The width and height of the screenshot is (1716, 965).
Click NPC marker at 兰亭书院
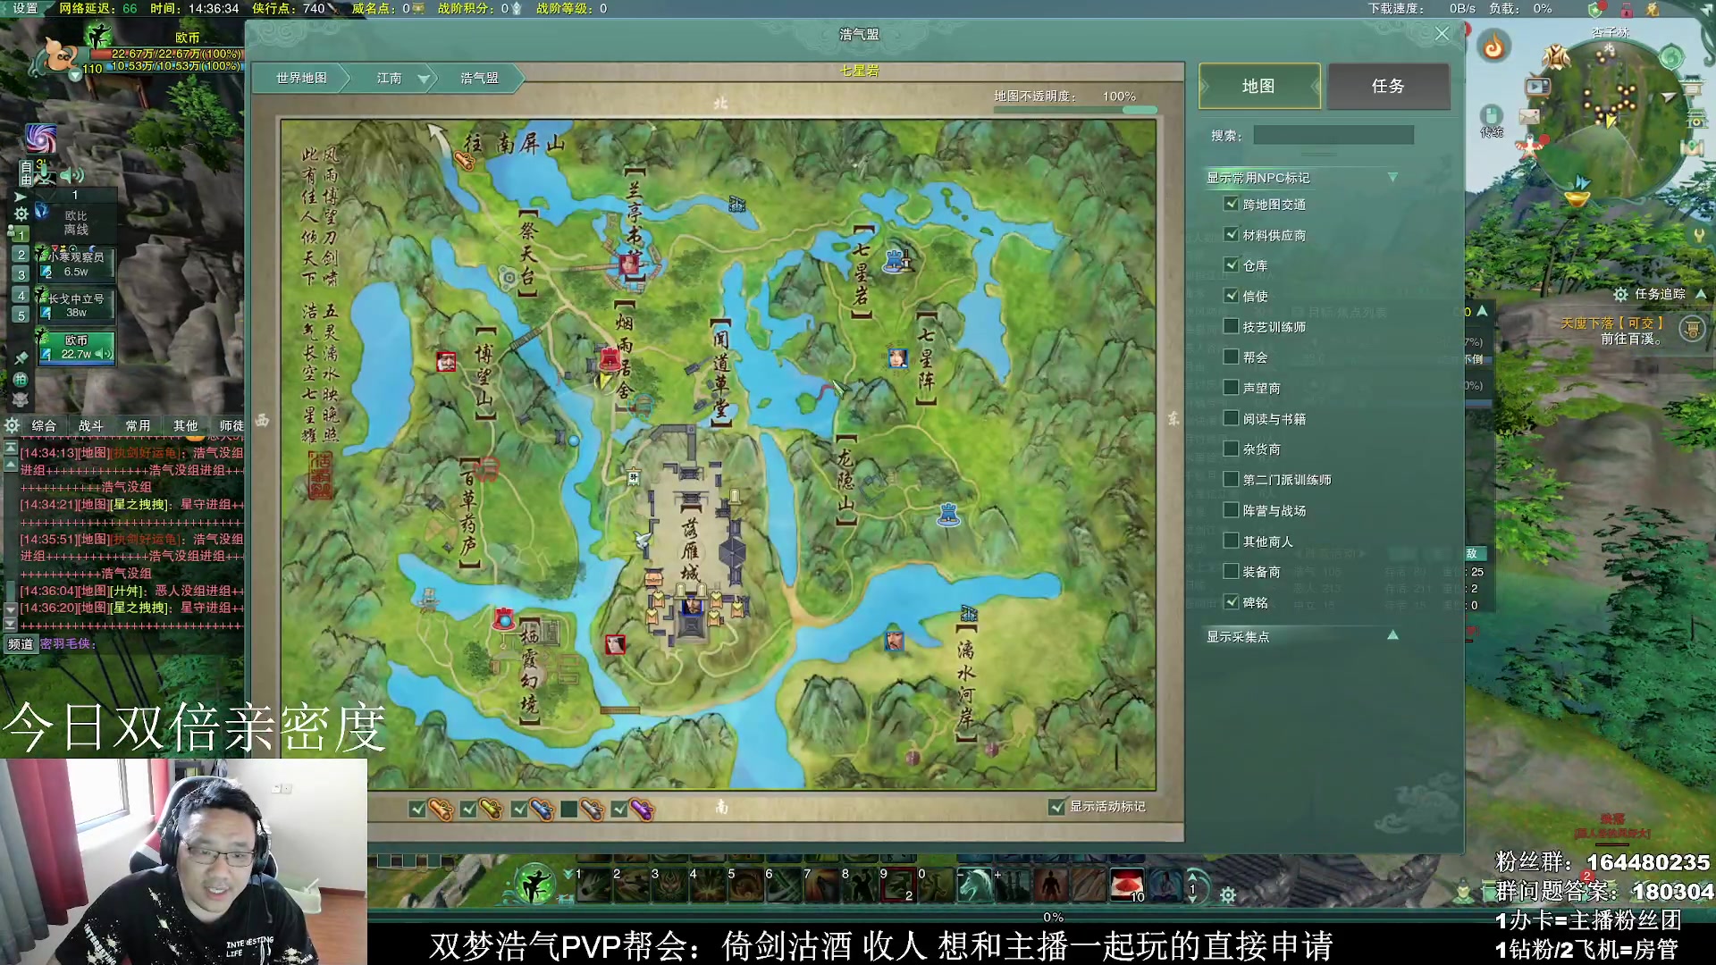pyautogui.click(x=629, y=264)
